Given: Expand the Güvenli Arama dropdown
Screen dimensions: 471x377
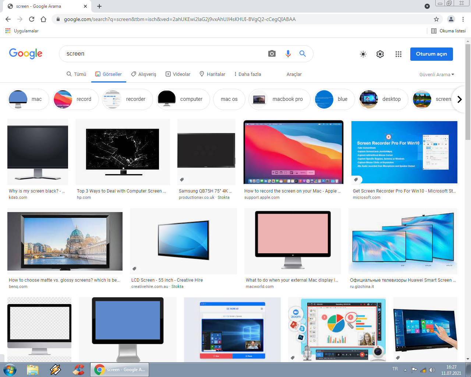Looking at the screenshot, I should pyautogui.click(x=437, y=74).
